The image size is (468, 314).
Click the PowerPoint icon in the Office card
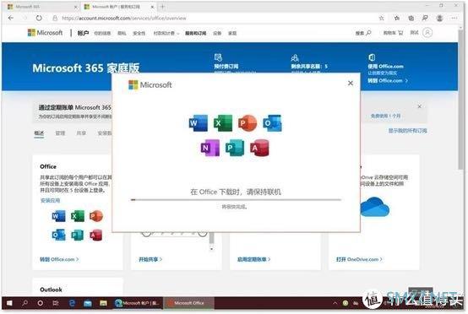click(96, 216)
